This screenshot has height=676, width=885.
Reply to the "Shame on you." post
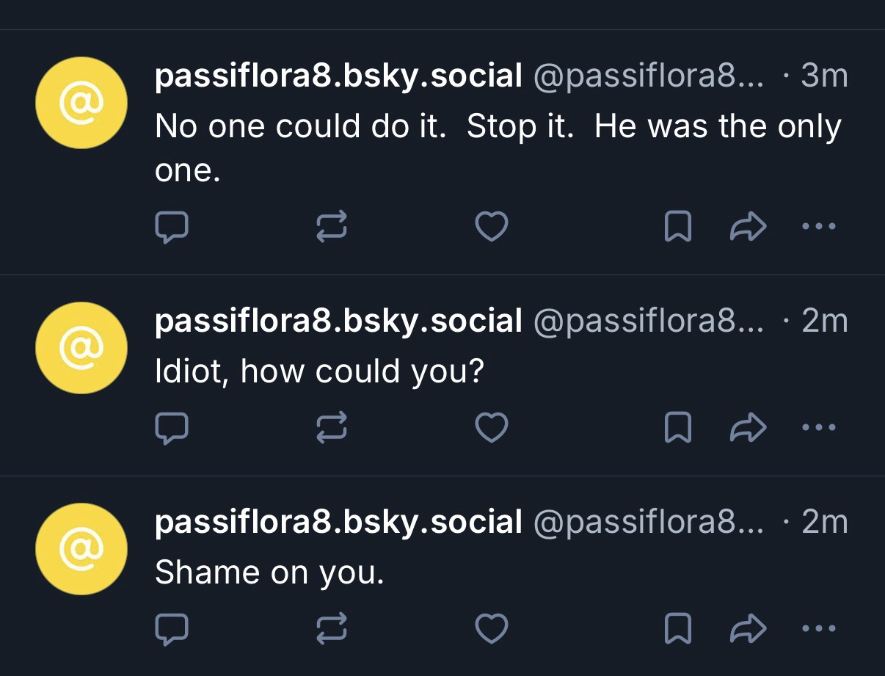coord(172,628)
